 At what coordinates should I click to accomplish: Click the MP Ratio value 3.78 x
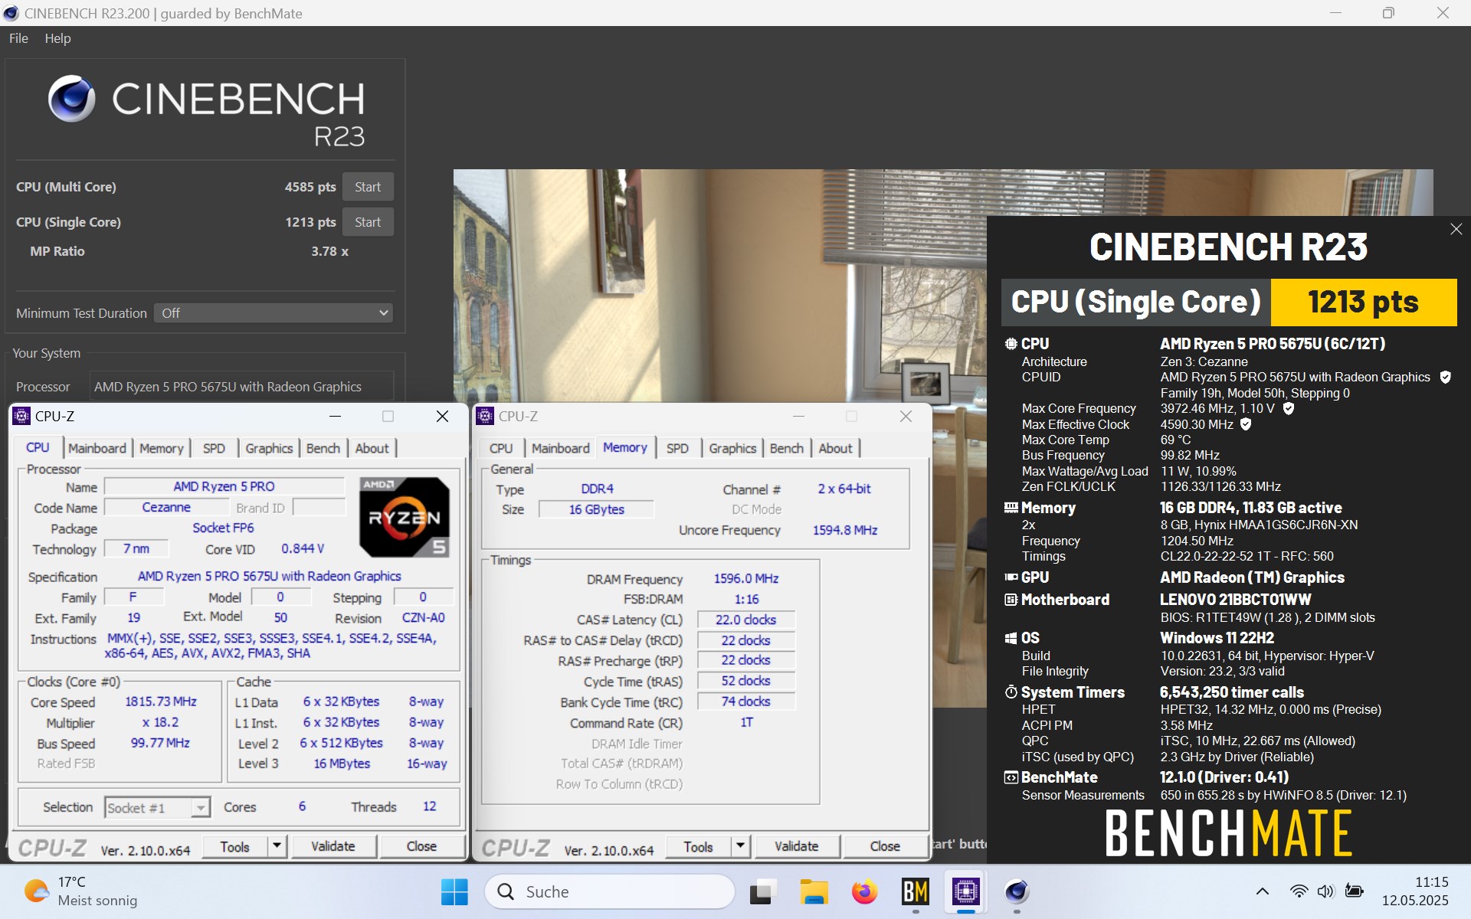(329, 251)
